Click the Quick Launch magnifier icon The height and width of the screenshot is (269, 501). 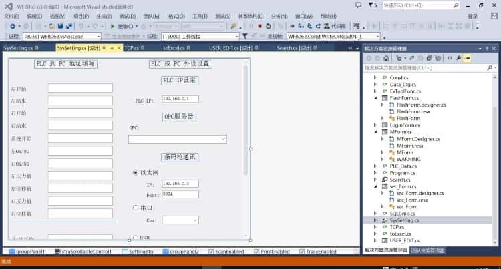tap(456, 5)
